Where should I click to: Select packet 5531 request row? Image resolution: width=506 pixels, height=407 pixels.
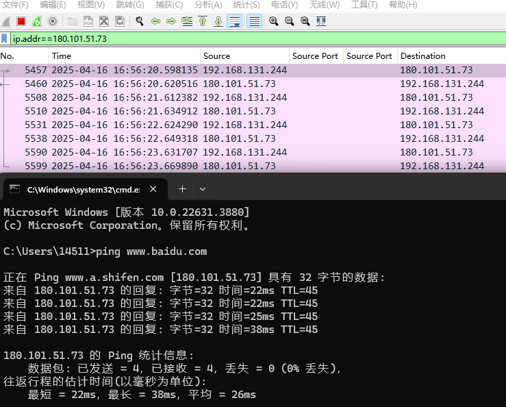(253, 125)
